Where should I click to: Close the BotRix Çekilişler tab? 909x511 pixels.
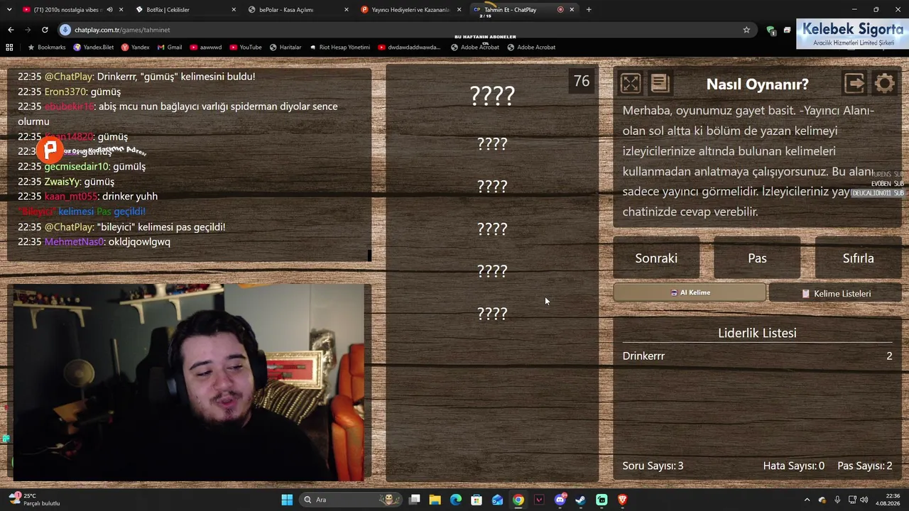pos(234,10)
